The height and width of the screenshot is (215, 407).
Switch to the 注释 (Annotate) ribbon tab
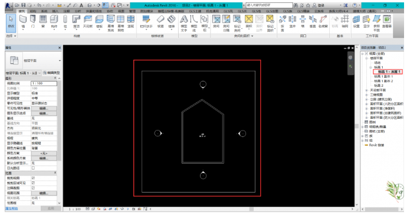[67, 11]
